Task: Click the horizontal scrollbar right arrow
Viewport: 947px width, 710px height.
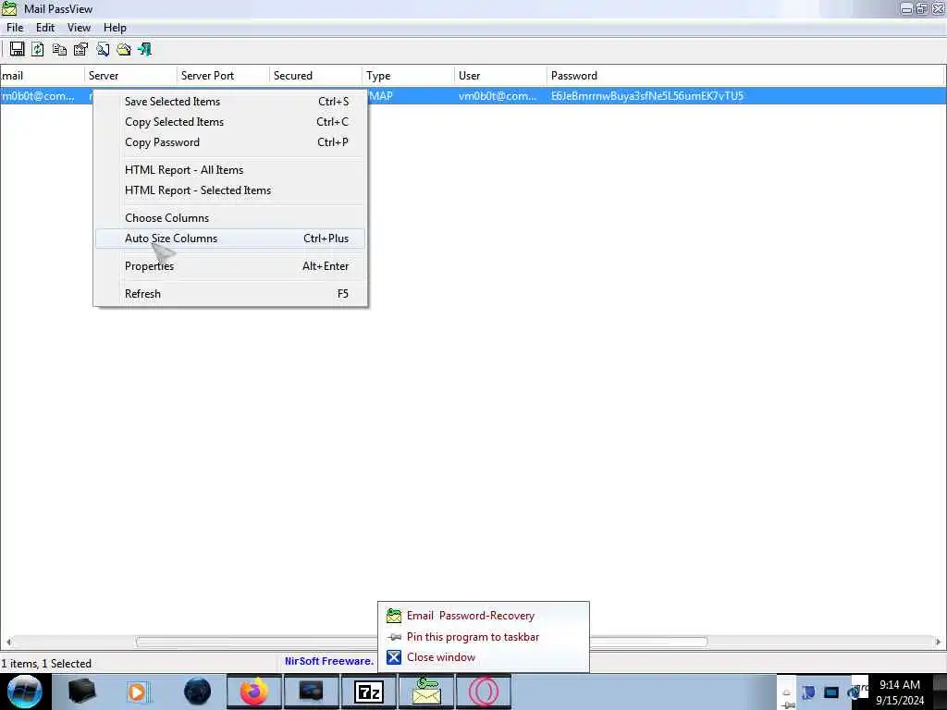Action: 938,642
